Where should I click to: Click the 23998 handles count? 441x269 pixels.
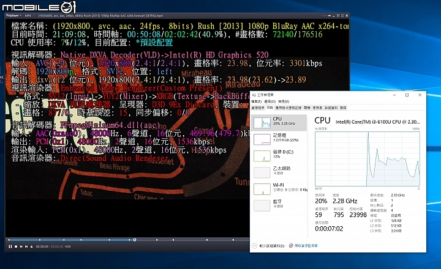(x=358, y=215)
